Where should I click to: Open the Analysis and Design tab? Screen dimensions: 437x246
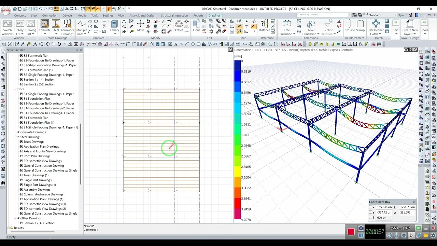[x=142, y=15]
